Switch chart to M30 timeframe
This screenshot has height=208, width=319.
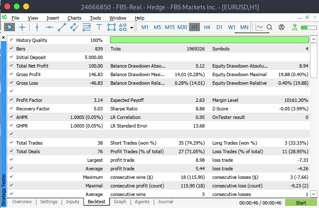click(x=182, y=27)
